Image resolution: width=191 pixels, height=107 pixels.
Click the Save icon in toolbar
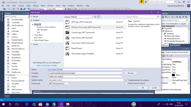(21, 9)
